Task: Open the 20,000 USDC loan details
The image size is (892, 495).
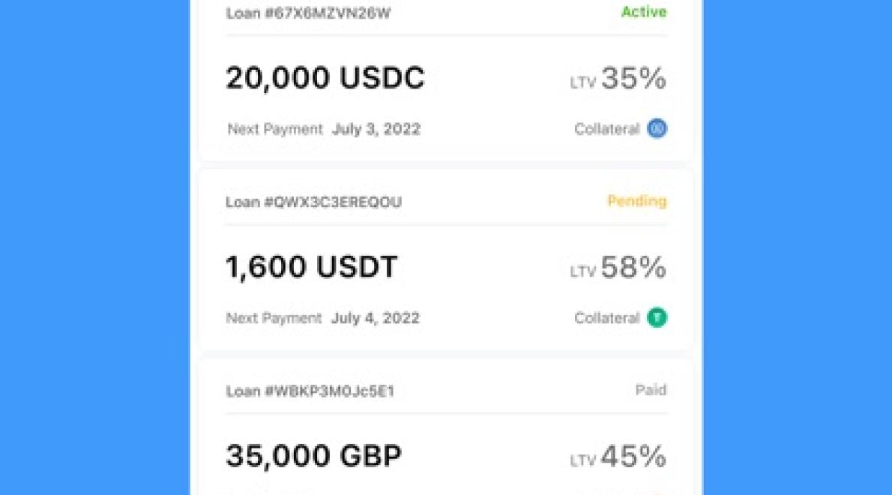Action: (325, 77)
